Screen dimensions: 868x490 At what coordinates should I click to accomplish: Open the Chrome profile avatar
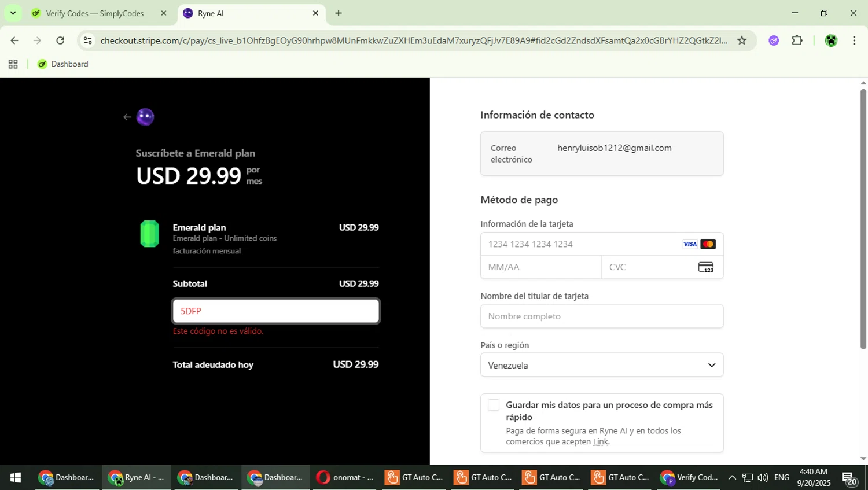(x=831, y=40)
